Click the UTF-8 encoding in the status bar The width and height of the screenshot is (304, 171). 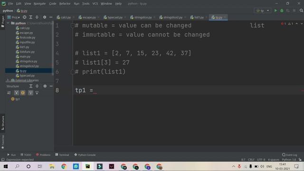pos(261,160)
